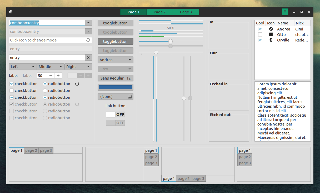Open the comboboxentry dropdown arrow

[88, 23]
